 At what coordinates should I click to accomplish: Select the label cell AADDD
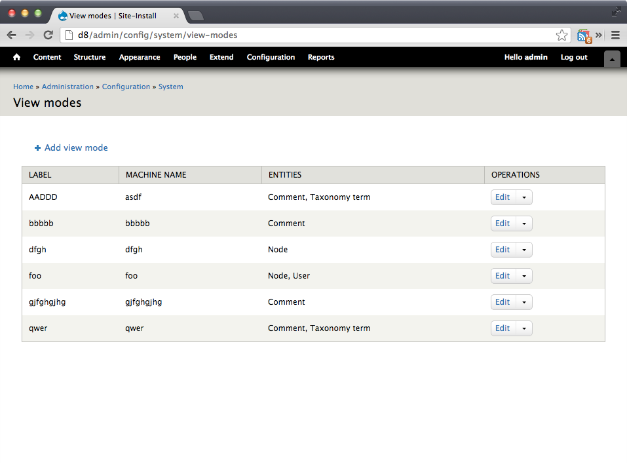coord(43,197)
